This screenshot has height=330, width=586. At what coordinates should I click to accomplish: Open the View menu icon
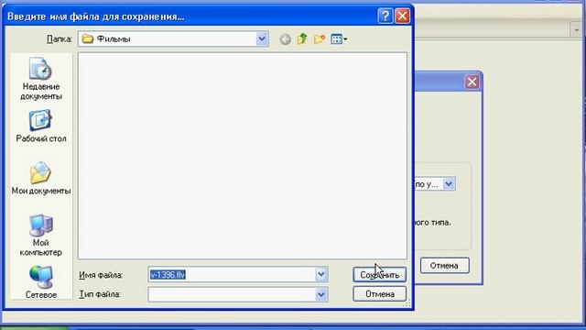[339, 38]
